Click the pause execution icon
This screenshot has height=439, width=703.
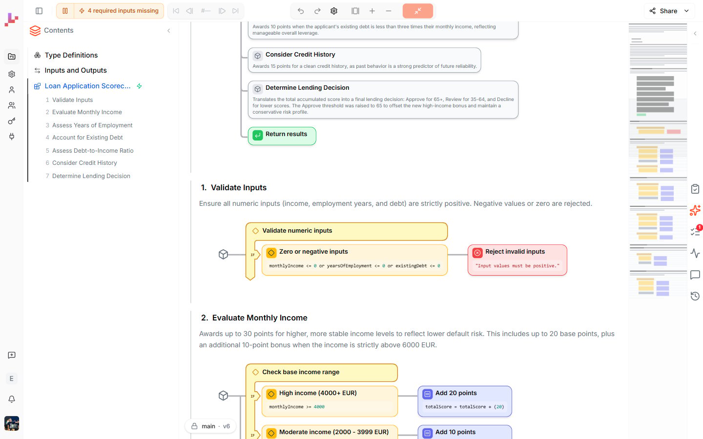coord(65,11)
